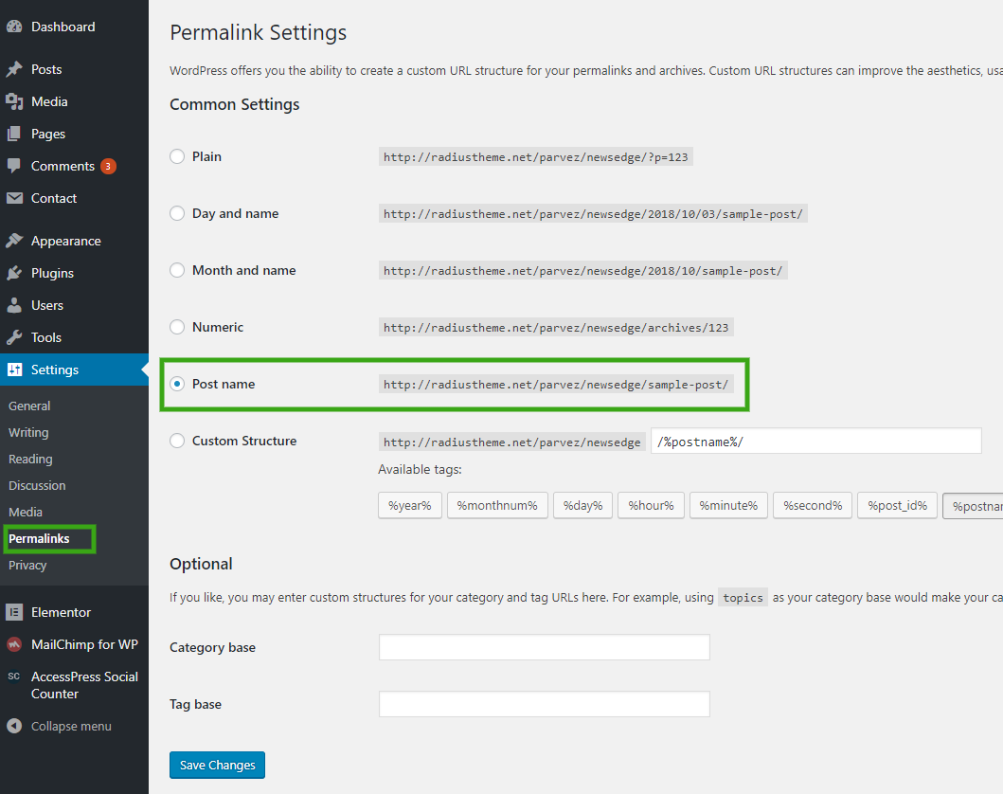Viewport: 1003px width, 794px height.
Task: Click the Plugins plug icon
Action: tap(14, 273)
